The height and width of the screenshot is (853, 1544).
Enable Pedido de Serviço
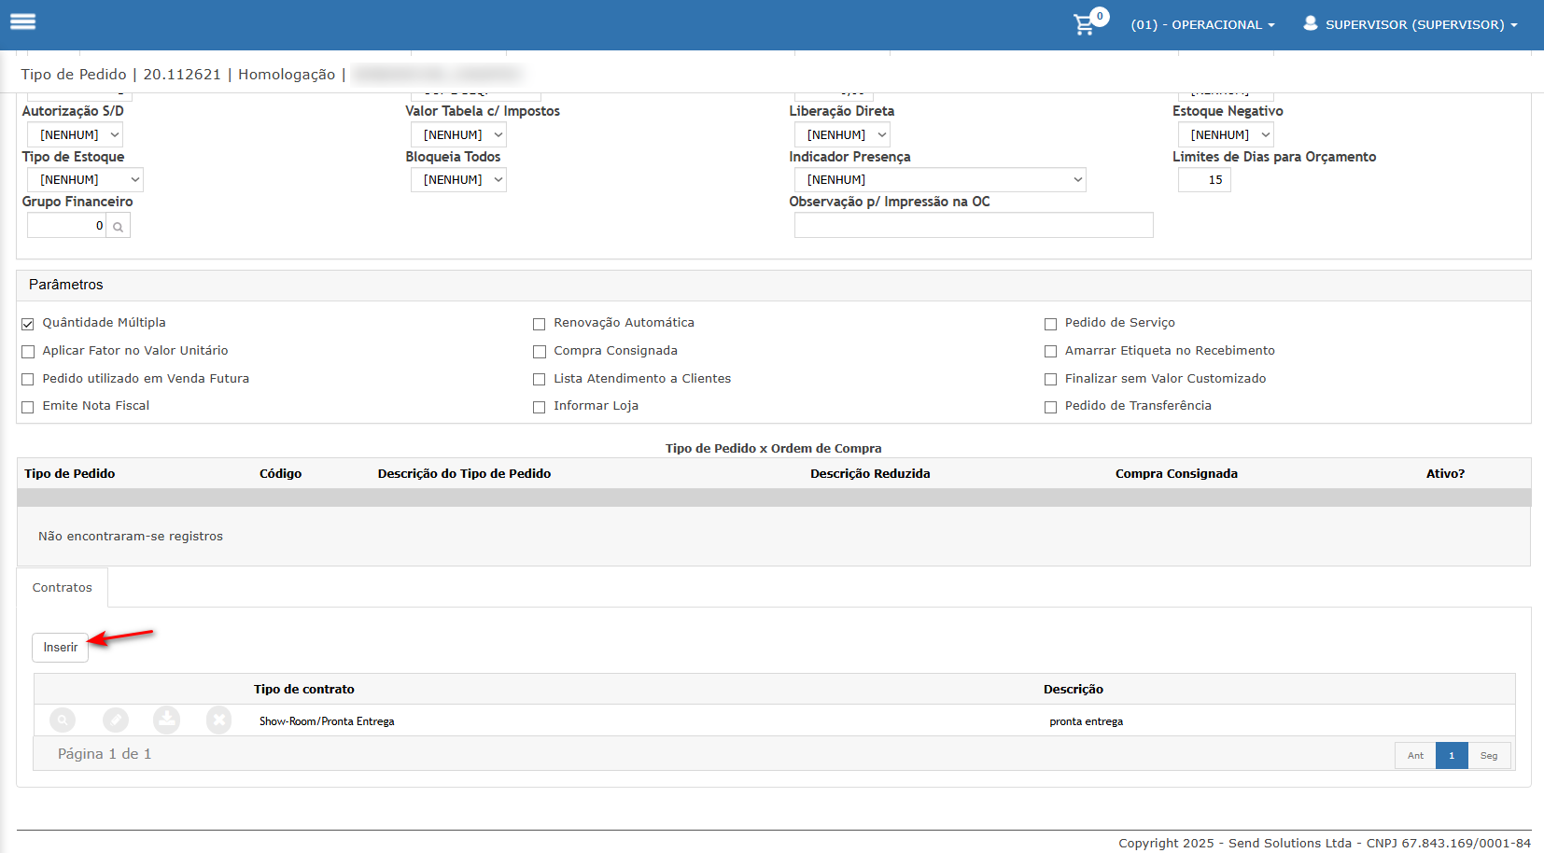[1050, 324]
